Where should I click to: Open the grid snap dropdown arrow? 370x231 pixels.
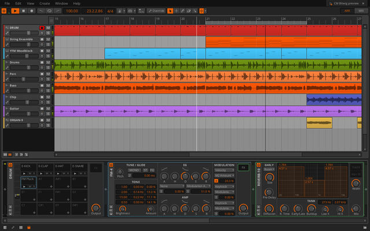coord(206,11)
